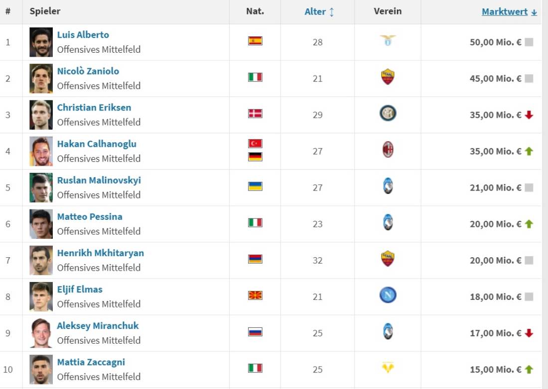Click Matteo Pessina's green value up arrow
Screen dimensions: 548x389
coord(529,224)
